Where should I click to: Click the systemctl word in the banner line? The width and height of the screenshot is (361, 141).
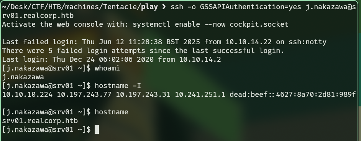[x=151, y=24]
